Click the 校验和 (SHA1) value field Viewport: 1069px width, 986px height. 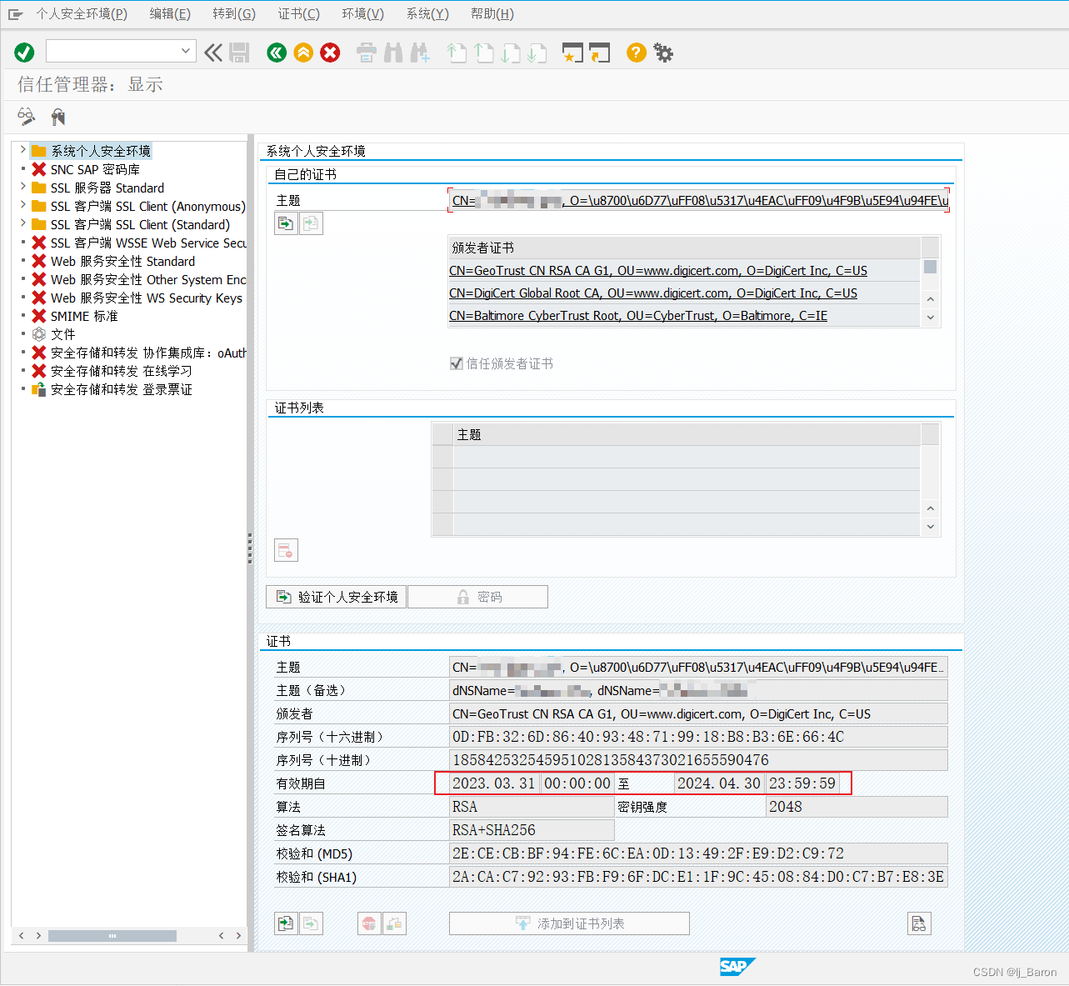698,877
